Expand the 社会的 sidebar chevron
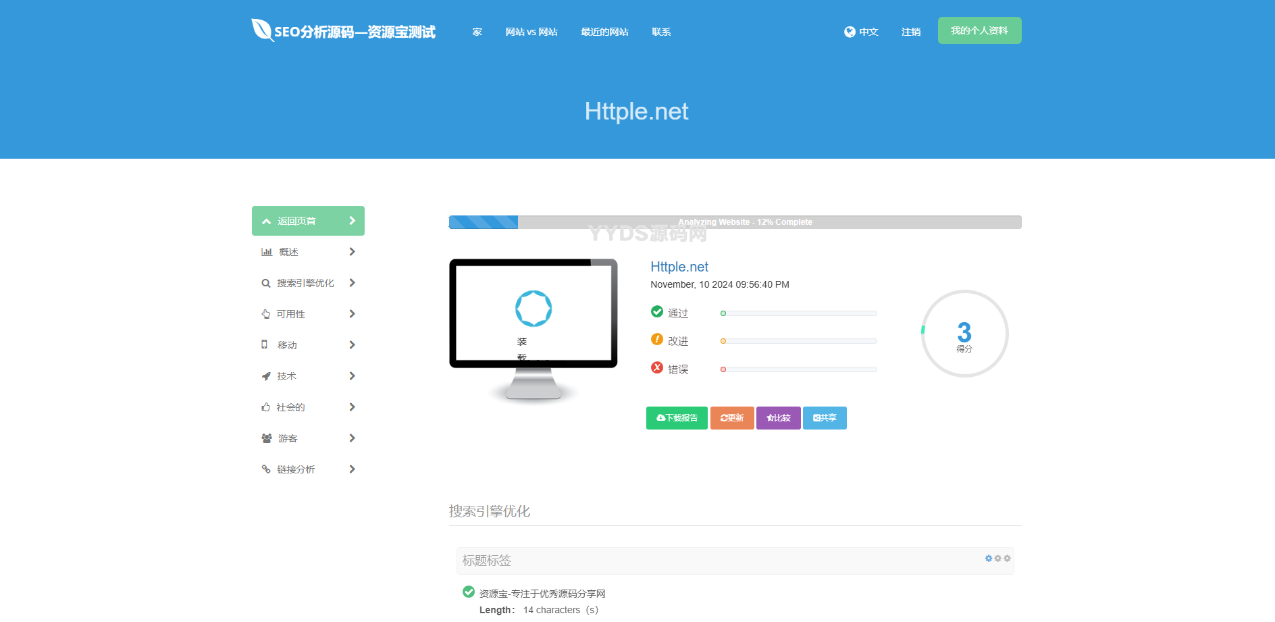This screenshot has height=622, width=1275. coord(352,407)
